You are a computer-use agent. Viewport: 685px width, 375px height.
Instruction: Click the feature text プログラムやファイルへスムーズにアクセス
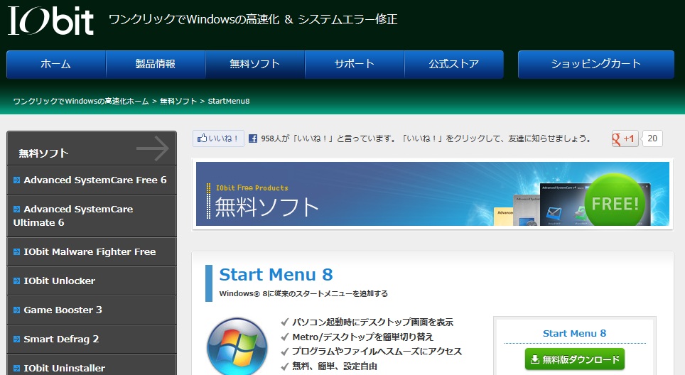click(377, 352)
